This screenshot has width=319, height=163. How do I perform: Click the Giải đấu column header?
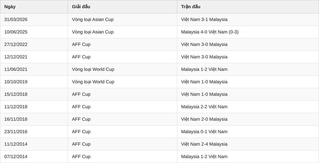[x=122, y=7]
